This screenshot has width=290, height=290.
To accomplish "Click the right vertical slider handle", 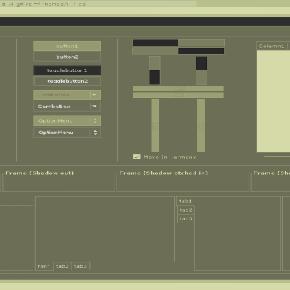I will pyautogui.click(x=201, y=125).
